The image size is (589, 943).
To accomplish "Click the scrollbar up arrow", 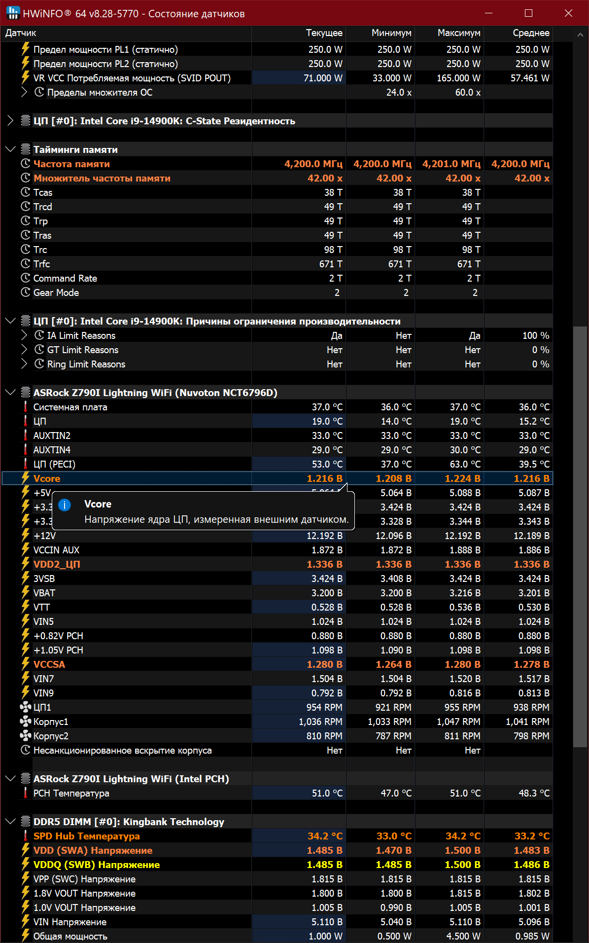I will 581,35.
